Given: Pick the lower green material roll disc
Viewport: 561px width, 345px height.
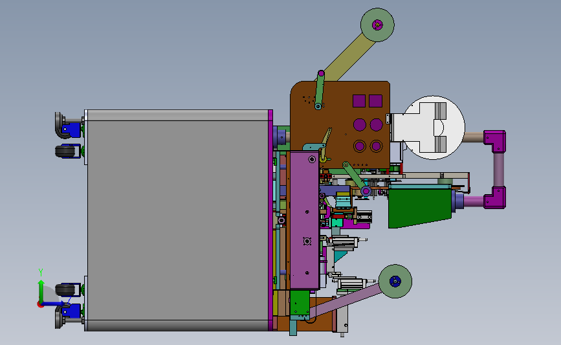Looking at the screenshot, I should (x=395, y=282).
